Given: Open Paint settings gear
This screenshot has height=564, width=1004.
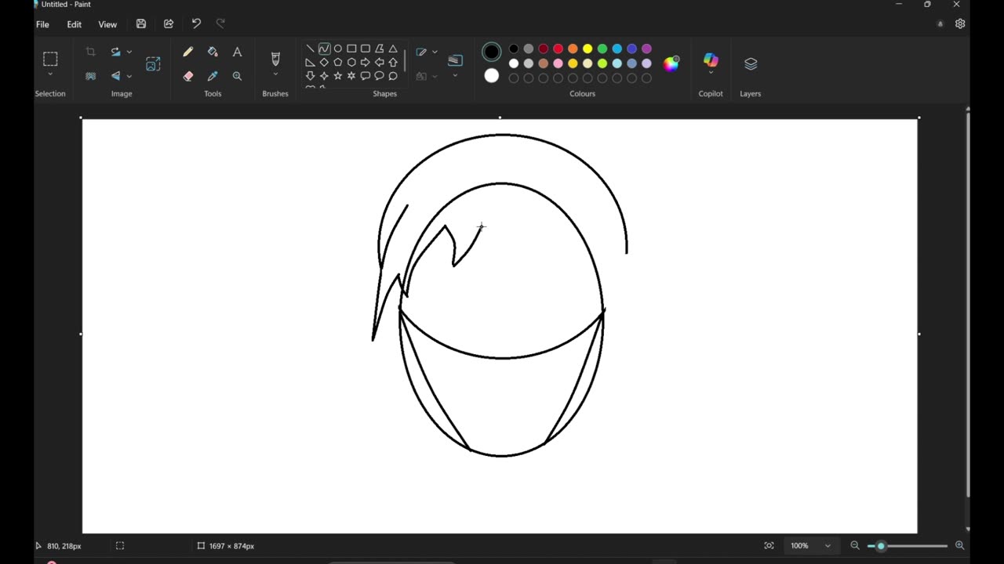Looking at the screenshot, I should pyautogui.click(x=960, y=24).
